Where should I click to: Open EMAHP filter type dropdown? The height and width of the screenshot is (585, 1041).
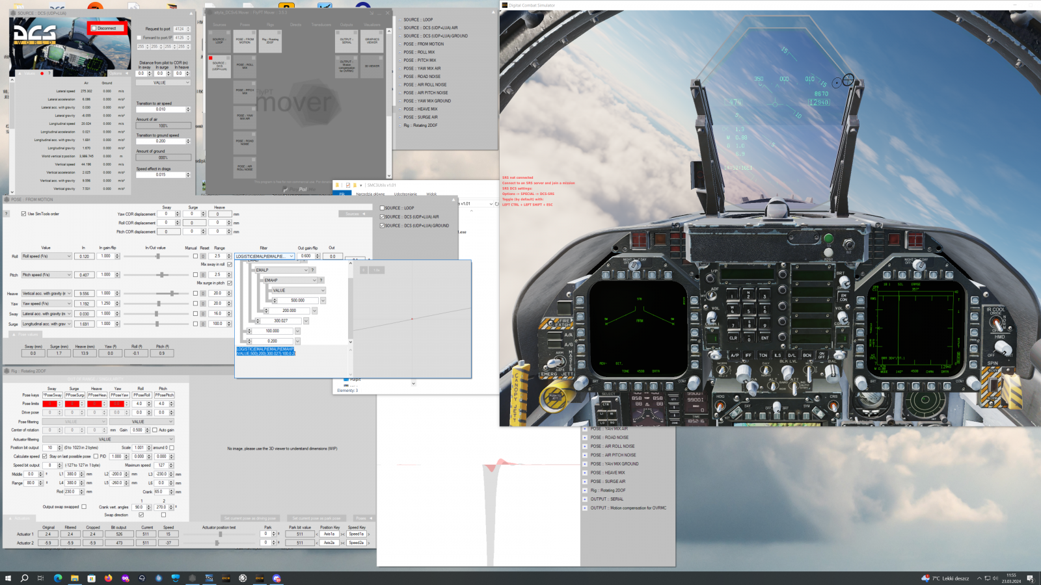[290, 280]
